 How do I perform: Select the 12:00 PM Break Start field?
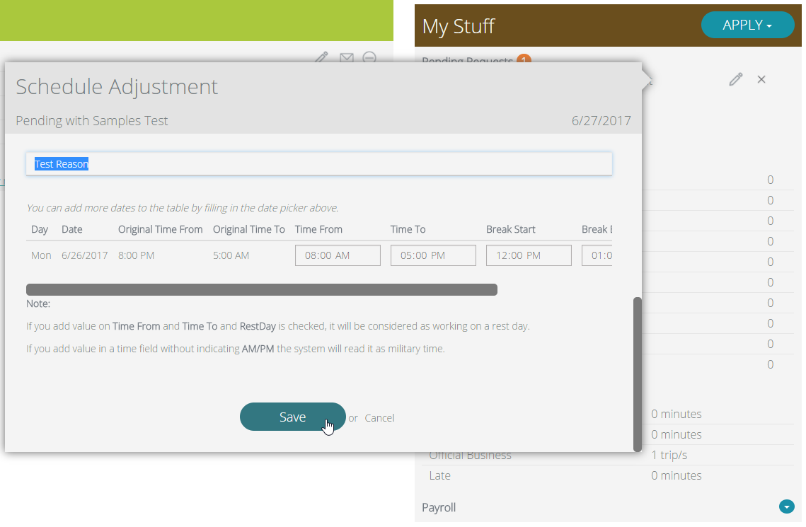(528, 255)
